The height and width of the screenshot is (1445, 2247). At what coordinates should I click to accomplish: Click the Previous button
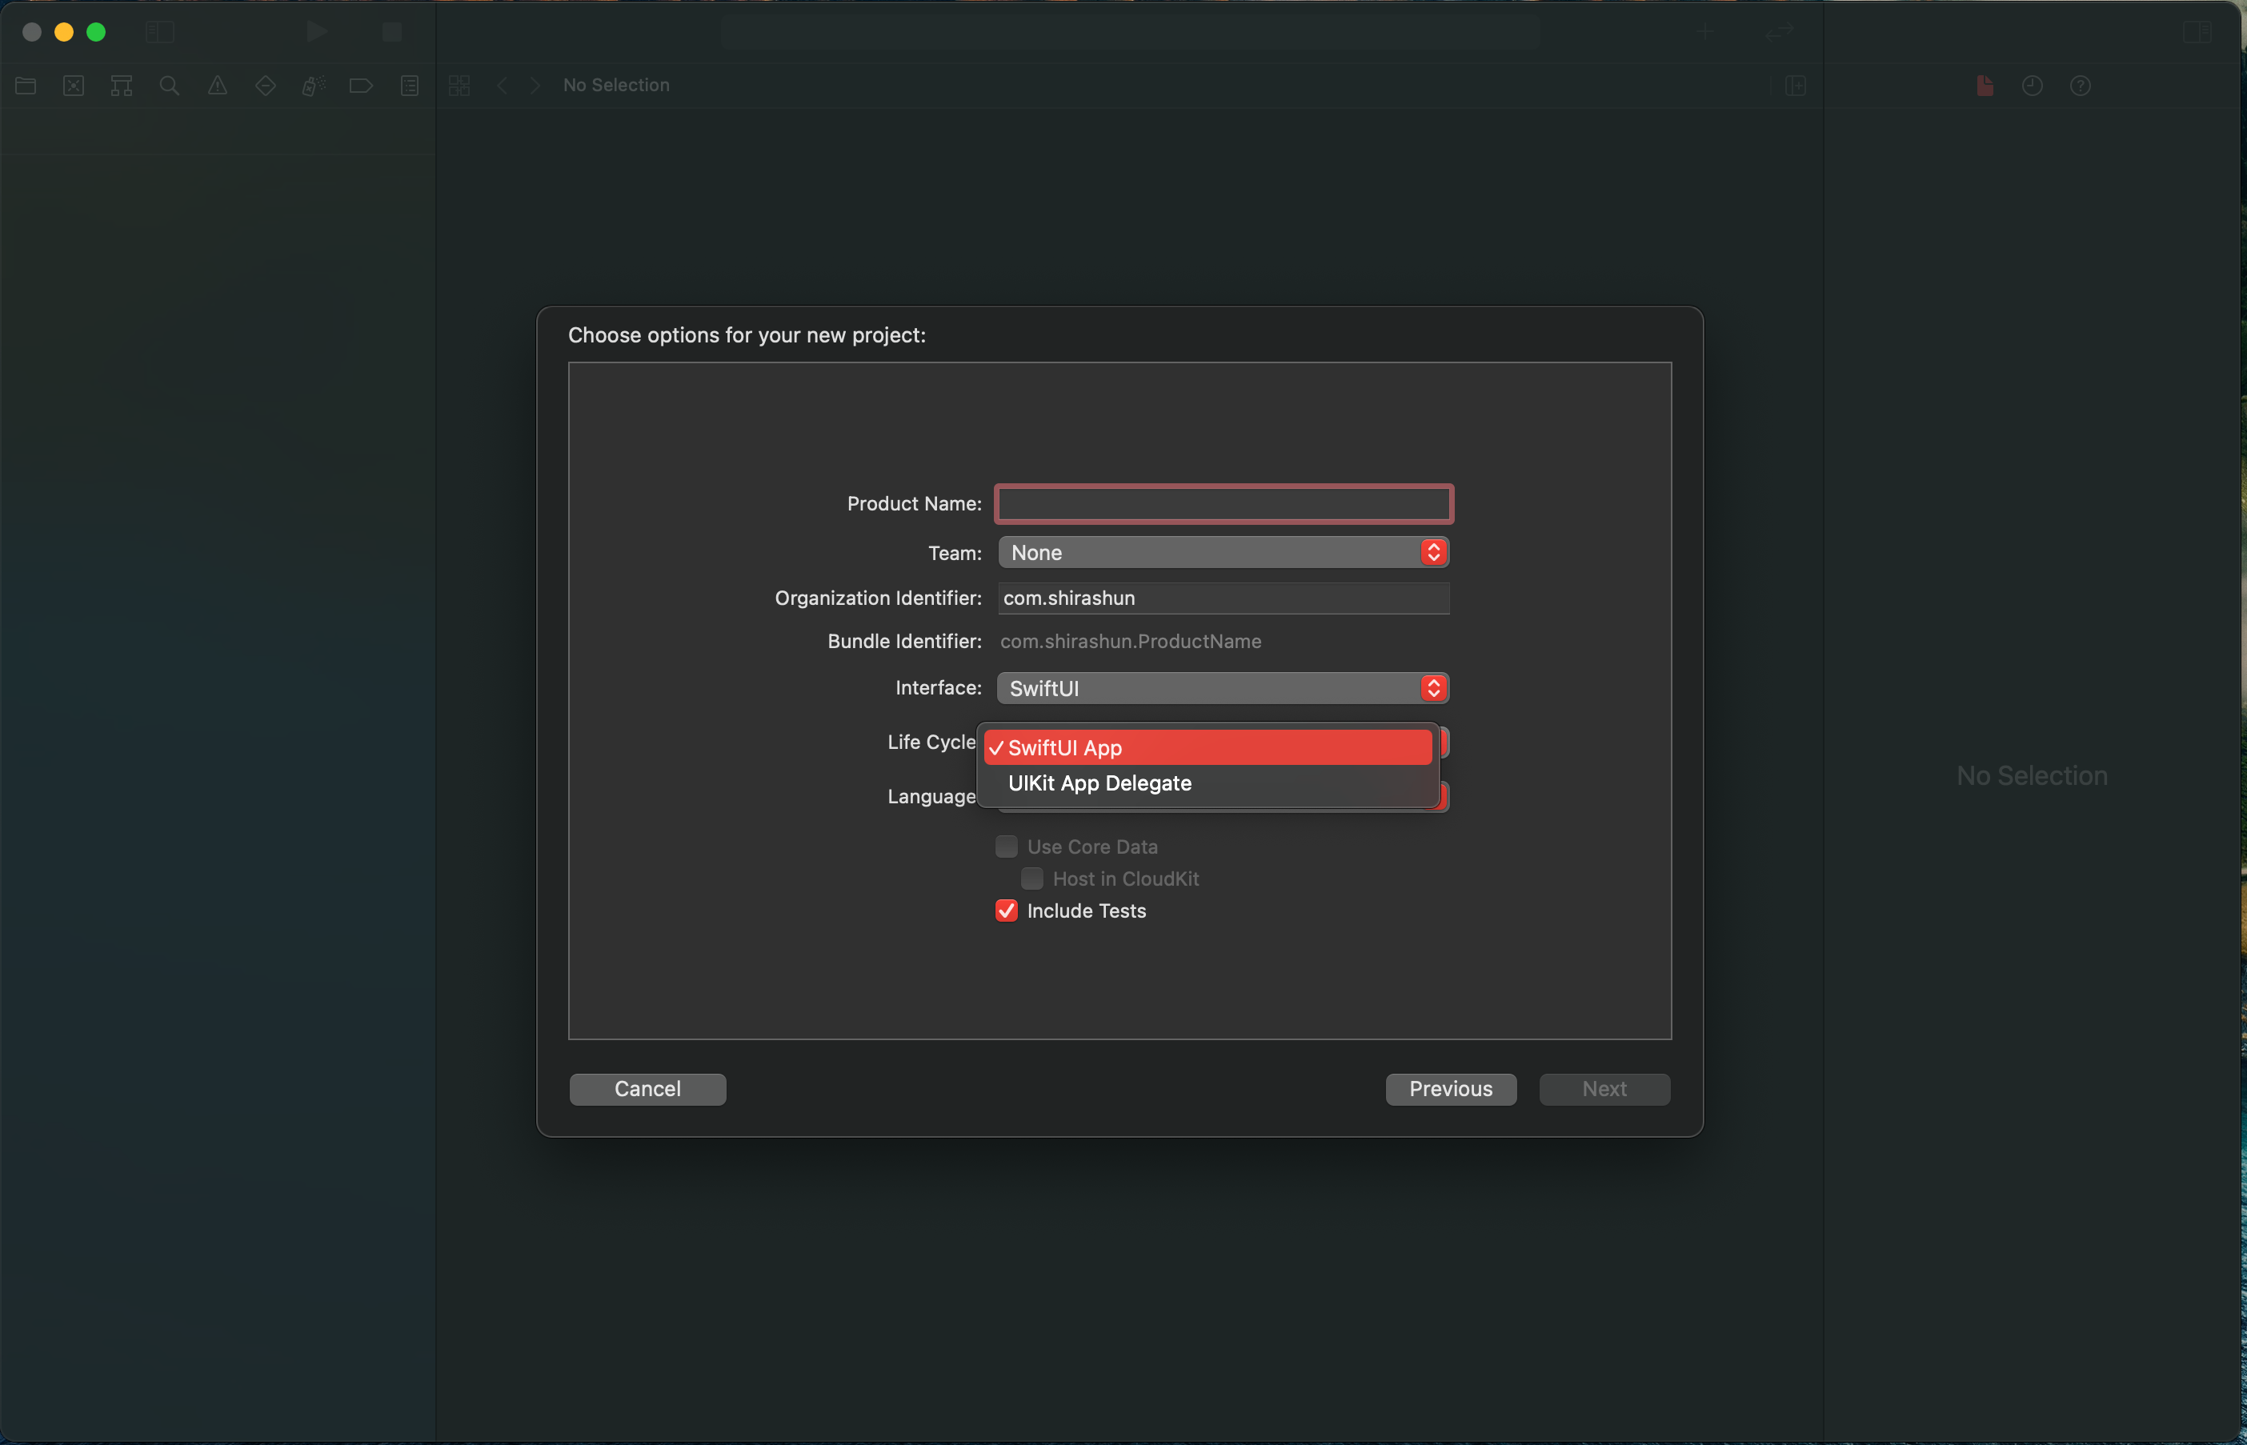point(1449,1088)
